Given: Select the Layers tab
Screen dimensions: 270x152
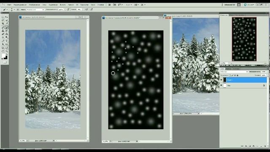Looking at the screenshot, I should (222, 69).
